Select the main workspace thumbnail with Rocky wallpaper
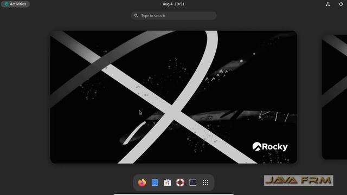This screenshot has height=195, width=347. point(173,97)
